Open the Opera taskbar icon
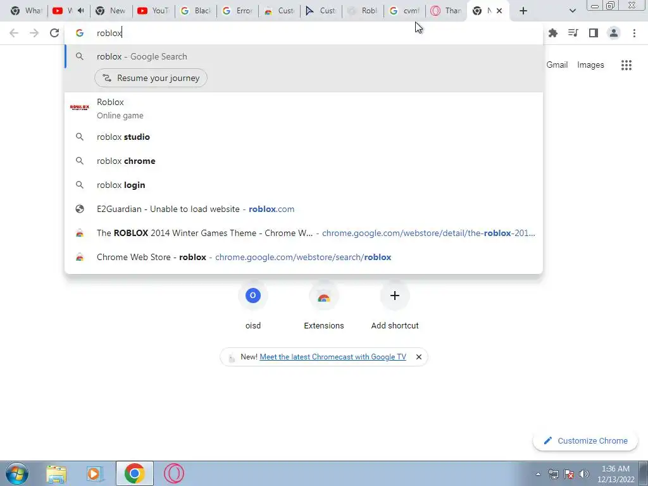 [173, 473]
